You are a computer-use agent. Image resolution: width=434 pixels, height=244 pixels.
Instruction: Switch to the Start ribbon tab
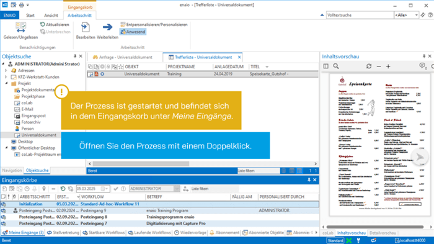pyautogui.click(x=30, y=16)
